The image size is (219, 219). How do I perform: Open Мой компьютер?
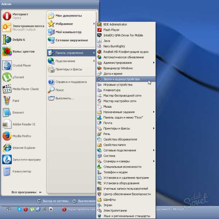[x=72, y=32]
